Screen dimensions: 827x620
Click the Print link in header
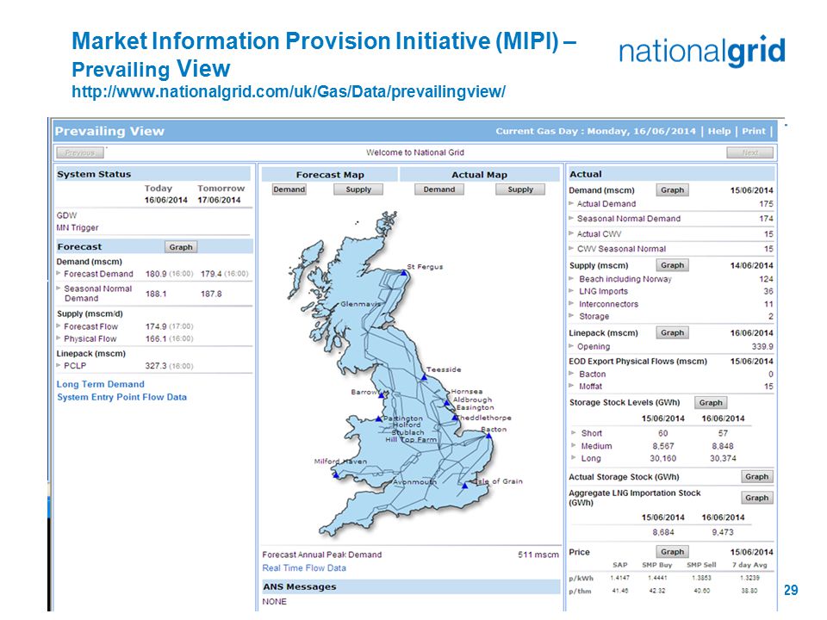tap(754, 131)
